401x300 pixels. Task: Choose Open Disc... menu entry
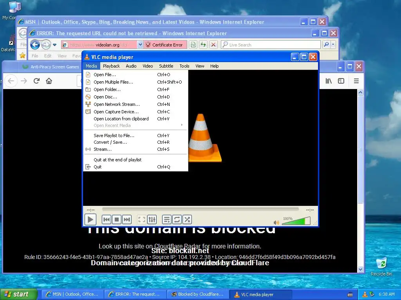click(135, 97)
